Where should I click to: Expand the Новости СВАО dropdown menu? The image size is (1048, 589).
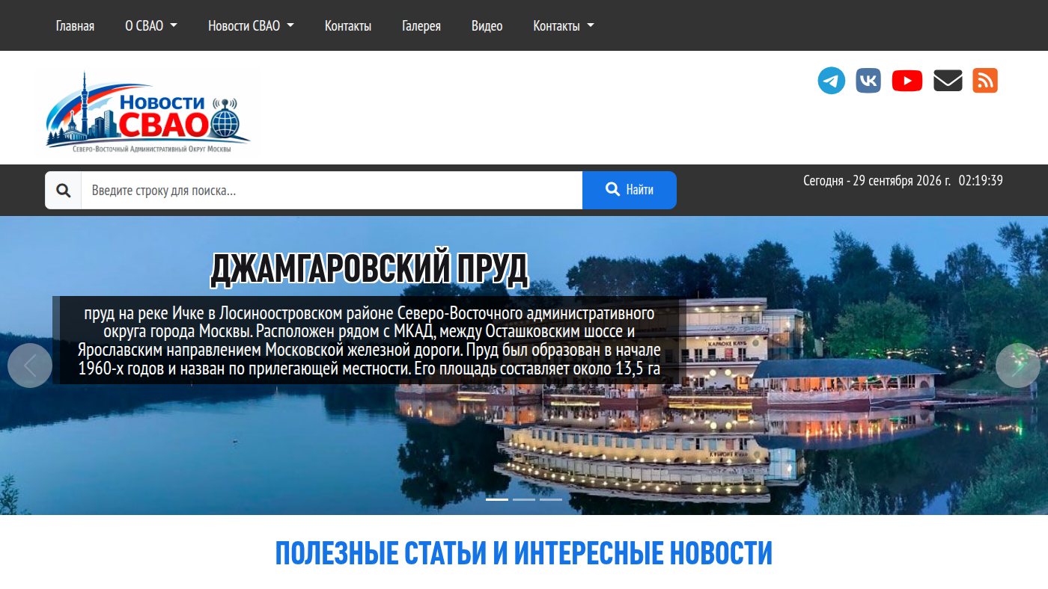point(251,25)
